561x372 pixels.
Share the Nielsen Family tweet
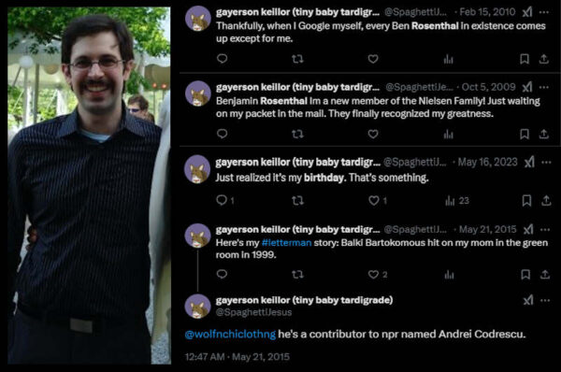point(544,135)
